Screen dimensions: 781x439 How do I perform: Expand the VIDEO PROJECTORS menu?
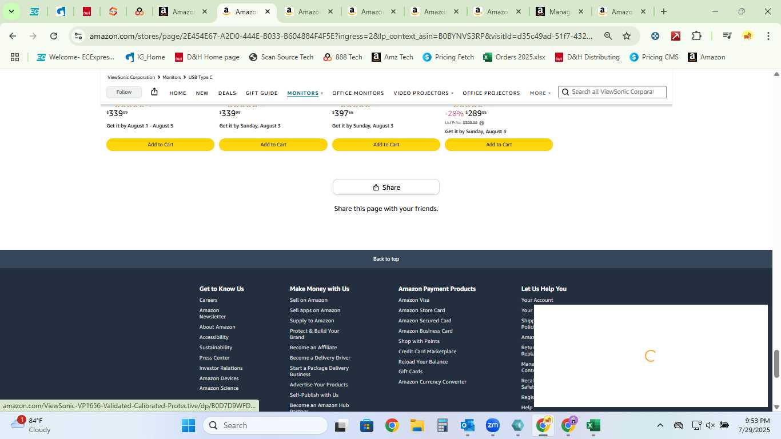coord(423,93)
